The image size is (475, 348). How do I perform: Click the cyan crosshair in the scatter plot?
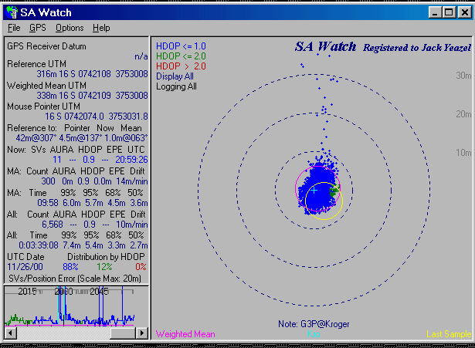coord(314,189)
